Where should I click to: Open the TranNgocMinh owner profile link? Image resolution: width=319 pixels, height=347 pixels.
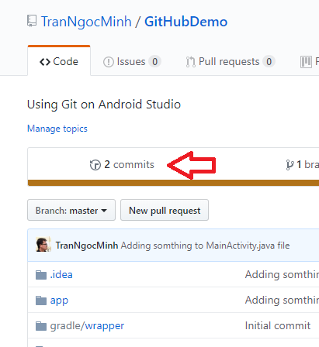click(86, 22)
